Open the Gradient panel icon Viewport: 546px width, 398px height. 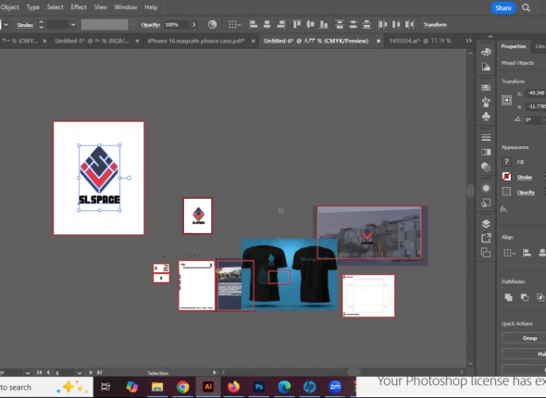486,152
